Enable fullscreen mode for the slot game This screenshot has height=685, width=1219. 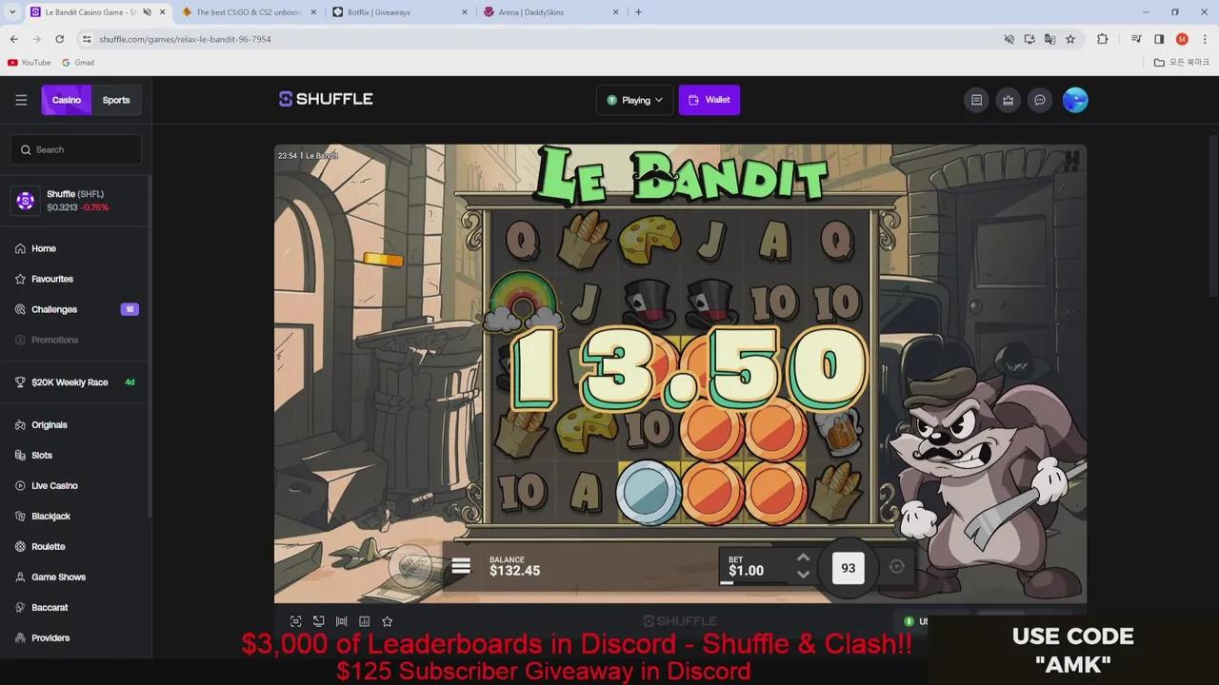coord(295,621)
